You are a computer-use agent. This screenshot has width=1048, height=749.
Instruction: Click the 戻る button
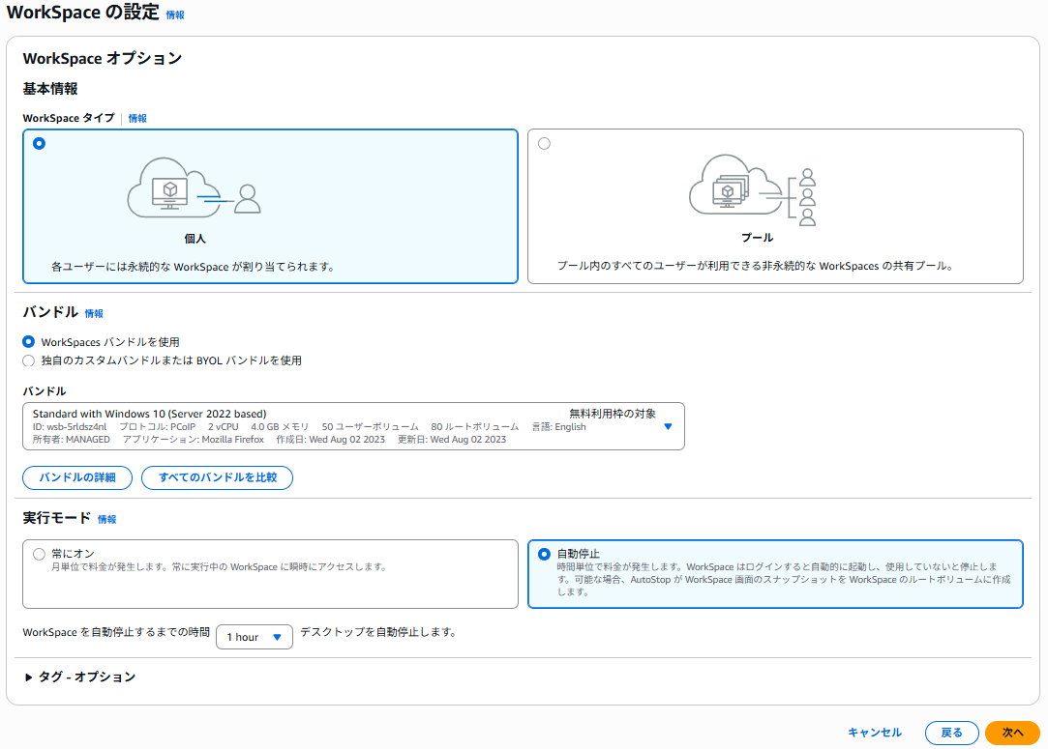pyautogui.click(x=951, y=733)
